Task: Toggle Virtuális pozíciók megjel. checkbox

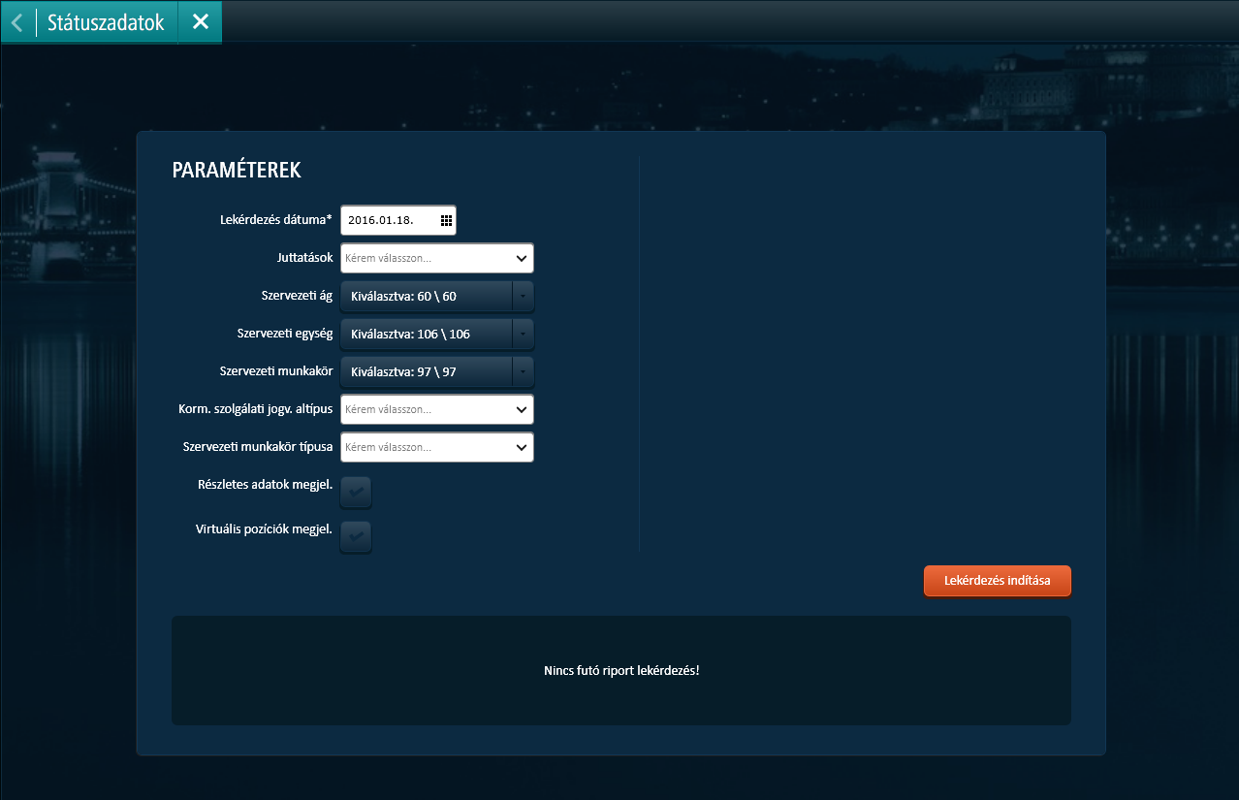Action: point(356,536)
